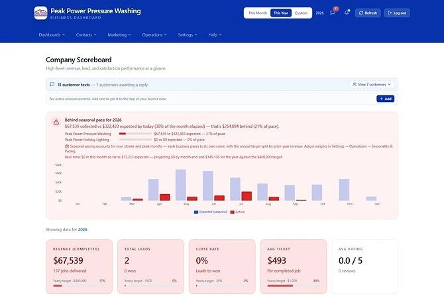
Task: Add a new announcement with Add button
Action: pos(386,99)
